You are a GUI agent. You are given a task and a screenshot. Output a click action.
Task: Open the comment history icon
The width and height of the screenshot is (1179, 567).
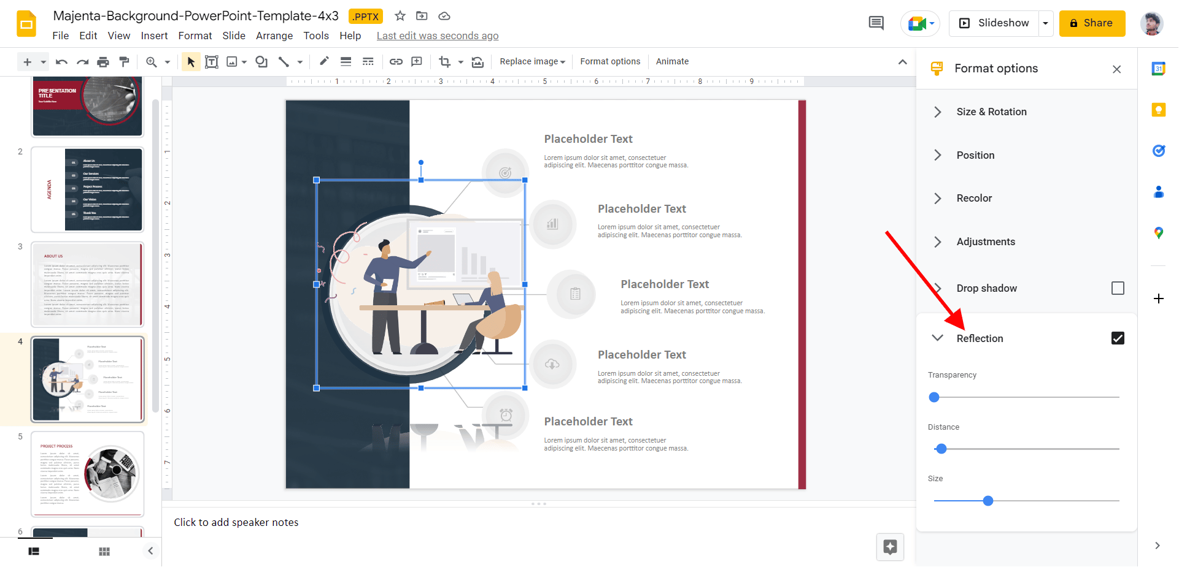click(876, 23)
